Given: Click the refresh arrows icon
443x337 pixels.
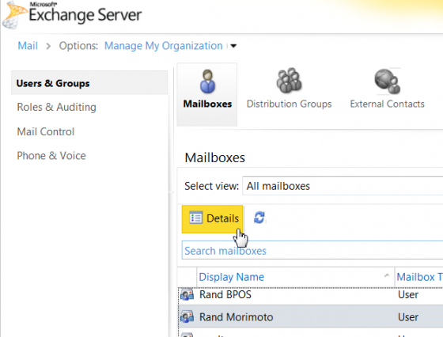Looking at the screenshot, I should coord(259,218).
